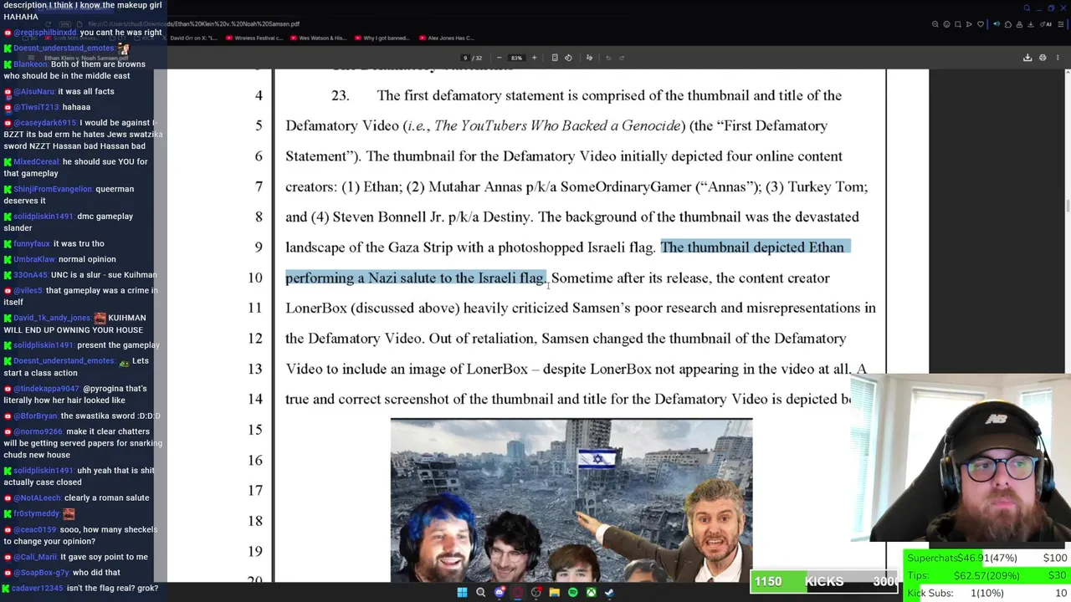Zoom in the PDF with the plus button

(x=534, y=58)
